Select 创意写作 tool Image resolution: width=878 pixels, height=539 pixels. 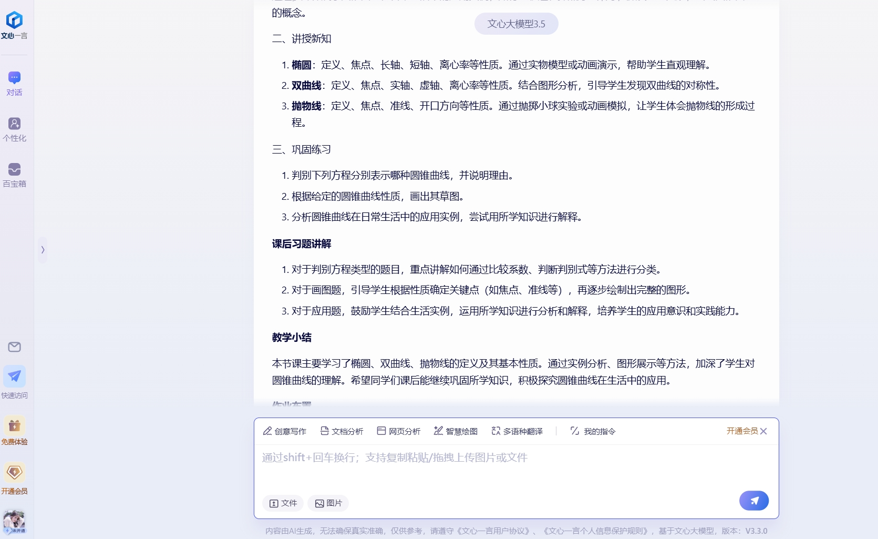tap(284, 431)
